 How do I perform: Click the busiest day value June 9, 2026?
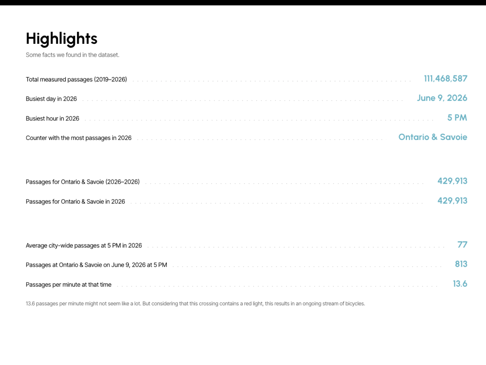tap(442, 98)
